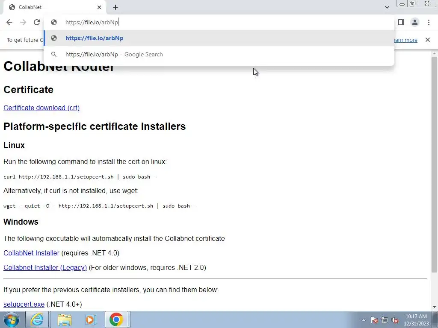Open Chrome three-dot menu
Image resolution: width=438 pixels, height=328 pixels.
pos(429,22)
